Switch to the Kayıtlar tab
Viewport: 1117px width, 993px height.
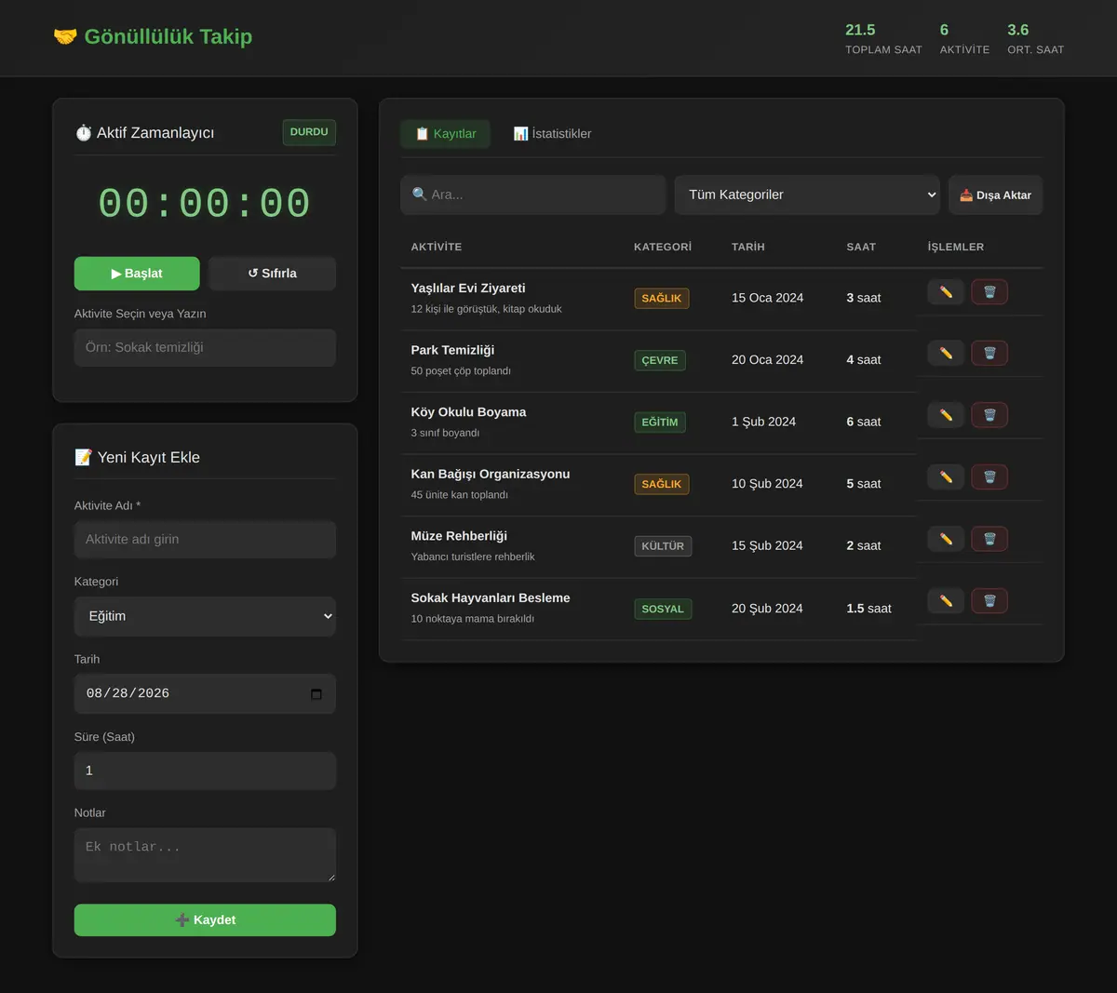pyautogui.click(x=445, y=134)
